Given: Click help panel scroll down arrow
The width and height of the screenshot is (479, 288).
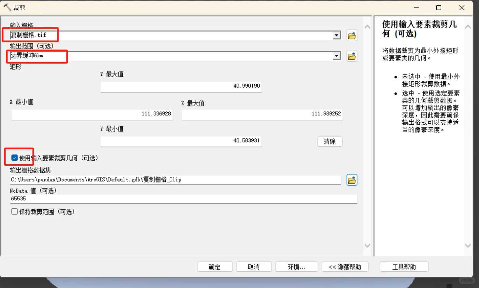Looking at the screenshot, I should tap(468, 246).
